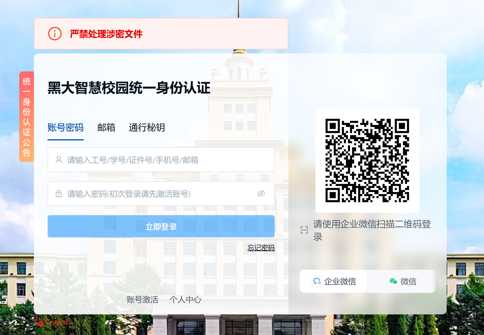484x335 pixels.
Task: Switch to the 通行秘钥 login tab
Action: click(147, 128)
